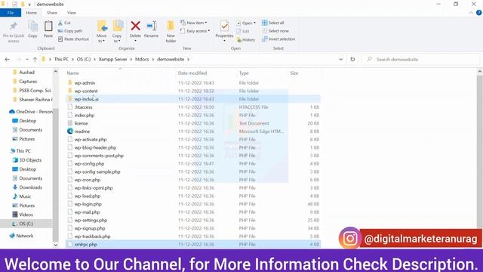Sort by Date modified column header
The image size is (483, 272).
[192, 73]
